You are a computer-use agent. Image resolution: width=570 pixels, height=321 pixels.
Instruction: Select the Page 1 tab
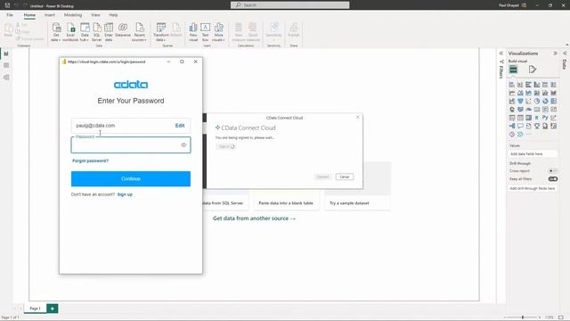(x=36, y=309)
